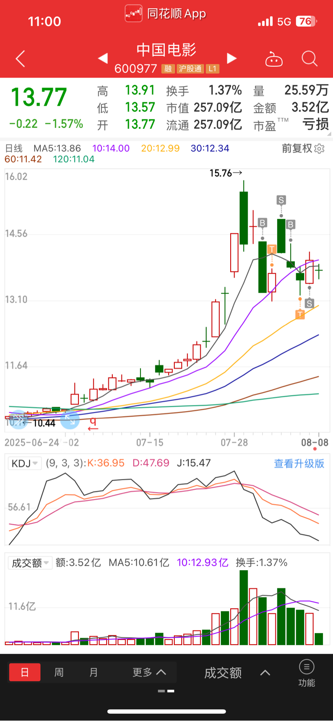Tap the 15.76 high price annotation
333x721 pixels.
225,173
